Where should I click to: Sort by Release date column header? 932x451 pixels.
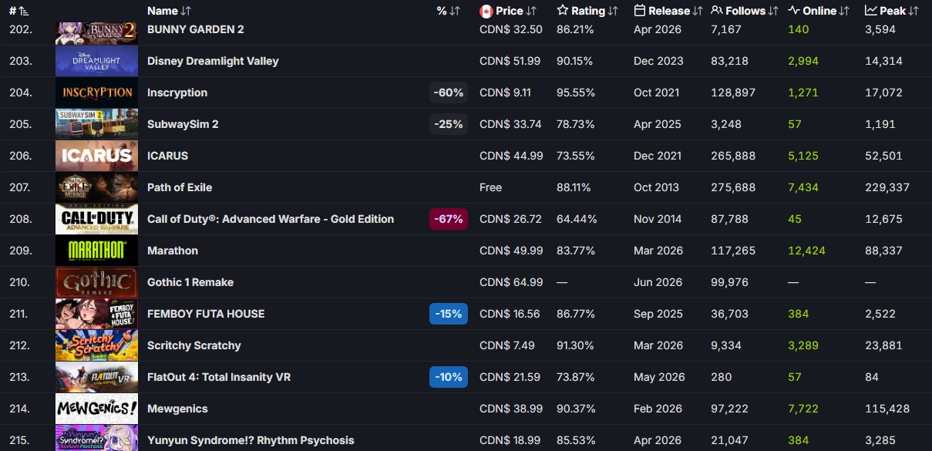pos(668,11)
